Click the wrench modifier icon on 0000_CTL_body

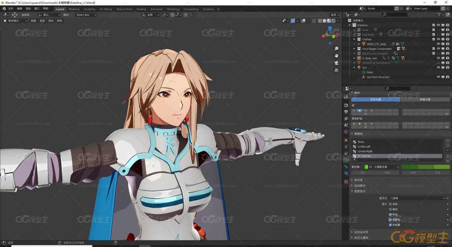(393, 44)
